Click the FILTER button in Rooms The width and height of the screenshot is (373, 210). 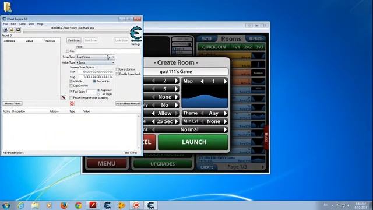click(x=207, y=38)
